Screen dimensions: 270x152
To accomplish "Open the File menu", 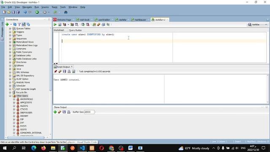I will coord(3,7).
